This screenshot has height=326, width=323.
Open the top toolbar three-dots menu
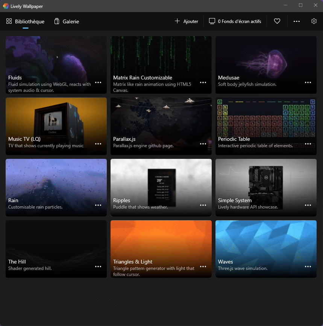click(x=297, y=21)
